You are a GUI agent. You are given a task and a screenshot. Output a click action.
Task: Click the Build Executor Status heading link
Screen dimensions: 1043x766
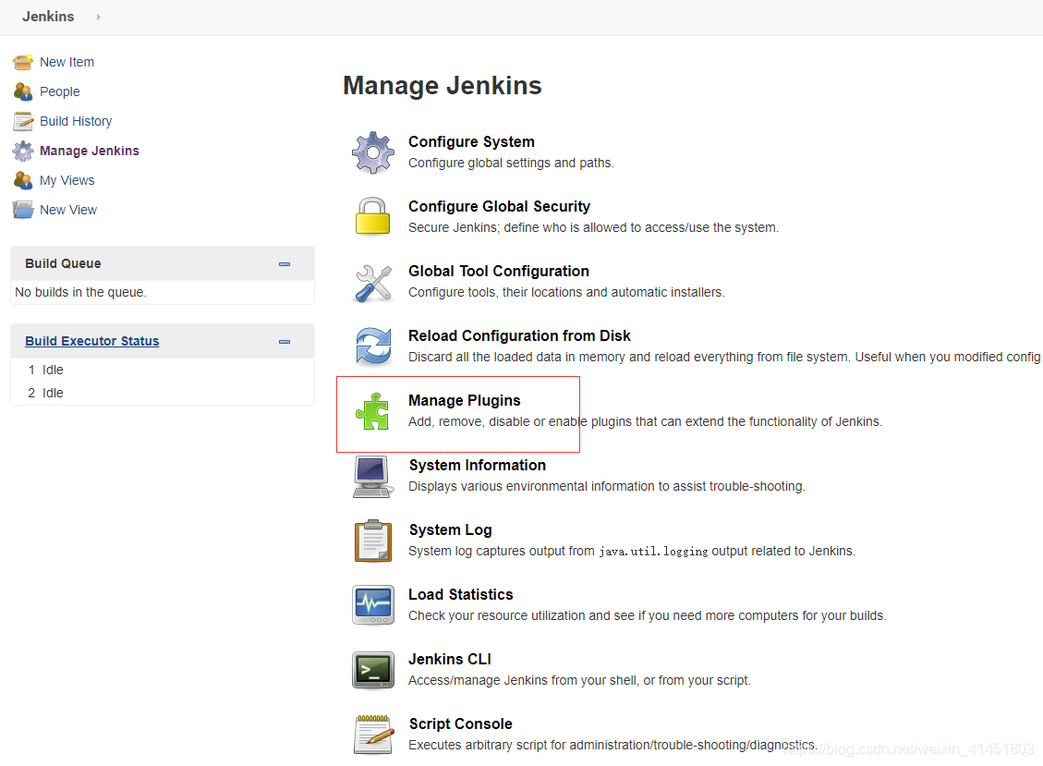click(x=91, y=341)
